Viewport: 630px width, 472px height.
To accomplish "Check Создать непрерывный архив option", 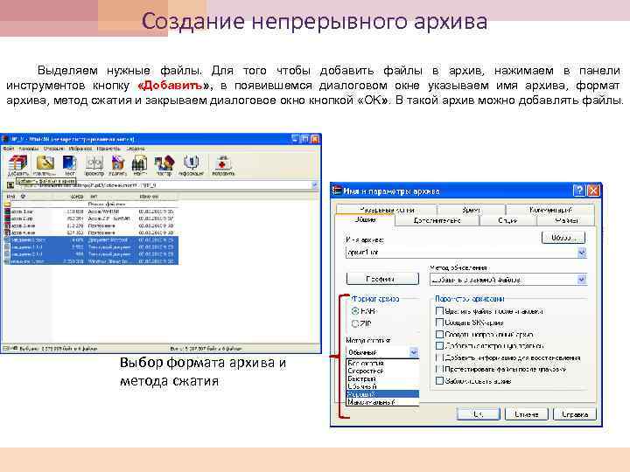I will (439, 334).
